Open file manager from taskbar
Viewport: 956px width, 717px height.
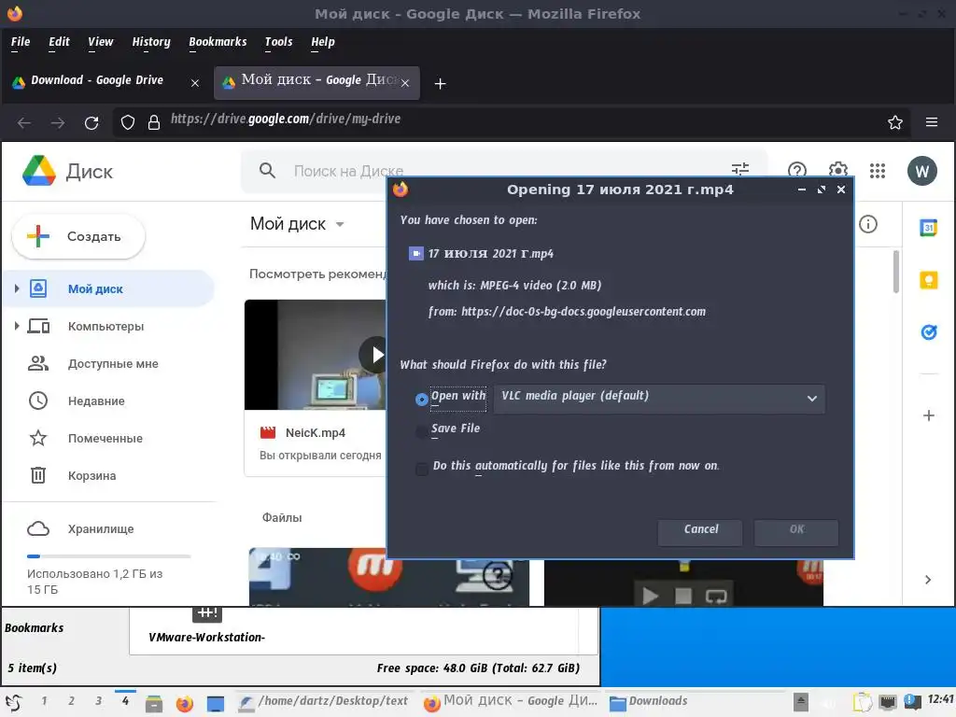pyautogui.click(x=154, y=704)
